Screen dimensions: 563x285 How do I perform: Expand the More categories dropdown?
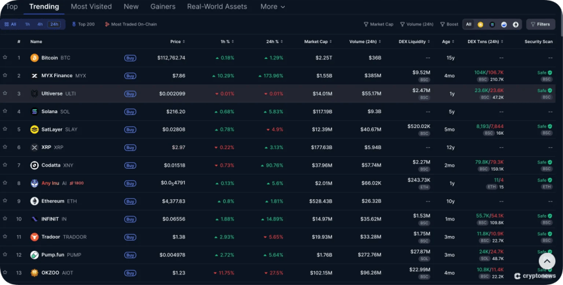pyautogui.click(x=272, y=7)
